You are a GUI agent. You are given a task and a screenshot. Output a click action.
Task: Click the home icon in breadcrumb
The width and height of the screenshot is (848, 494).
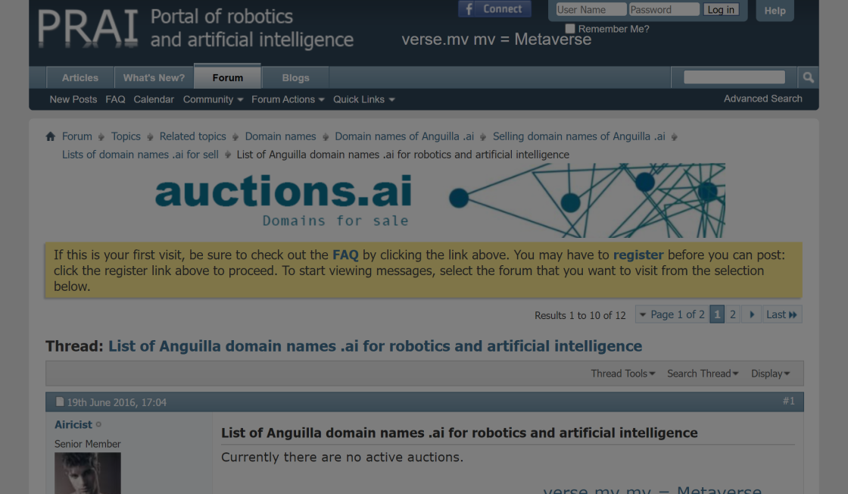coord(51,137)
